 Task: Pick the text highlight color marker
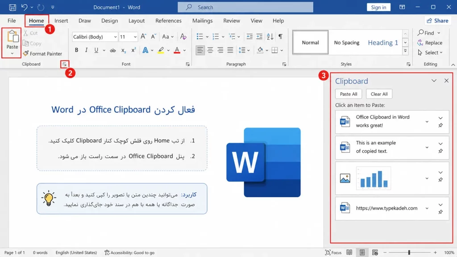click(161, 50)
